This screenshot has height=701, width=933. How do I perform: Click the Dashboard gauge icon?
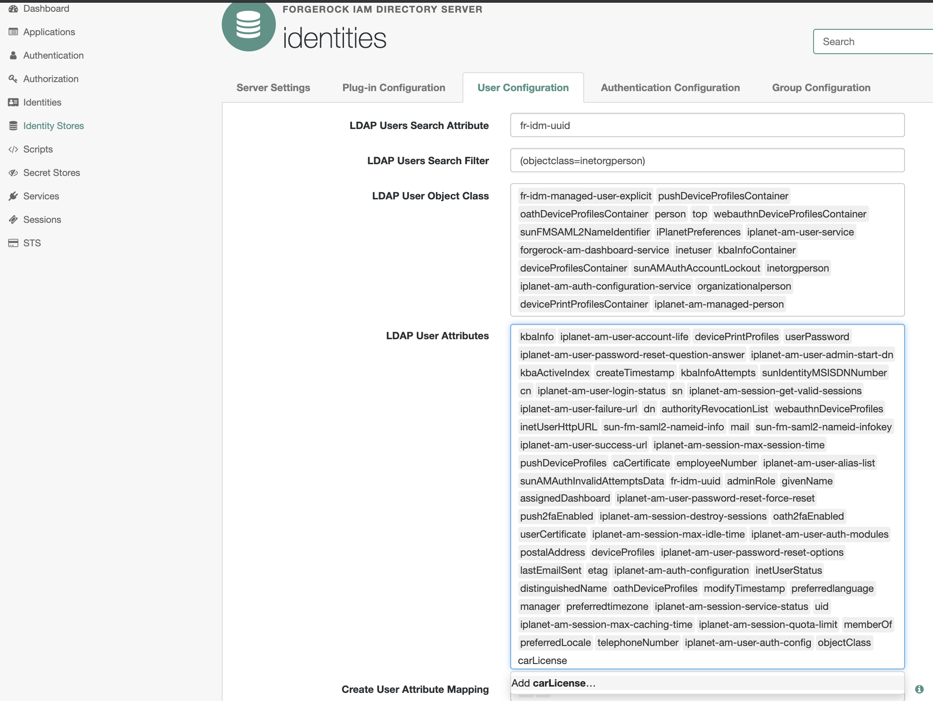pos(13,9)
